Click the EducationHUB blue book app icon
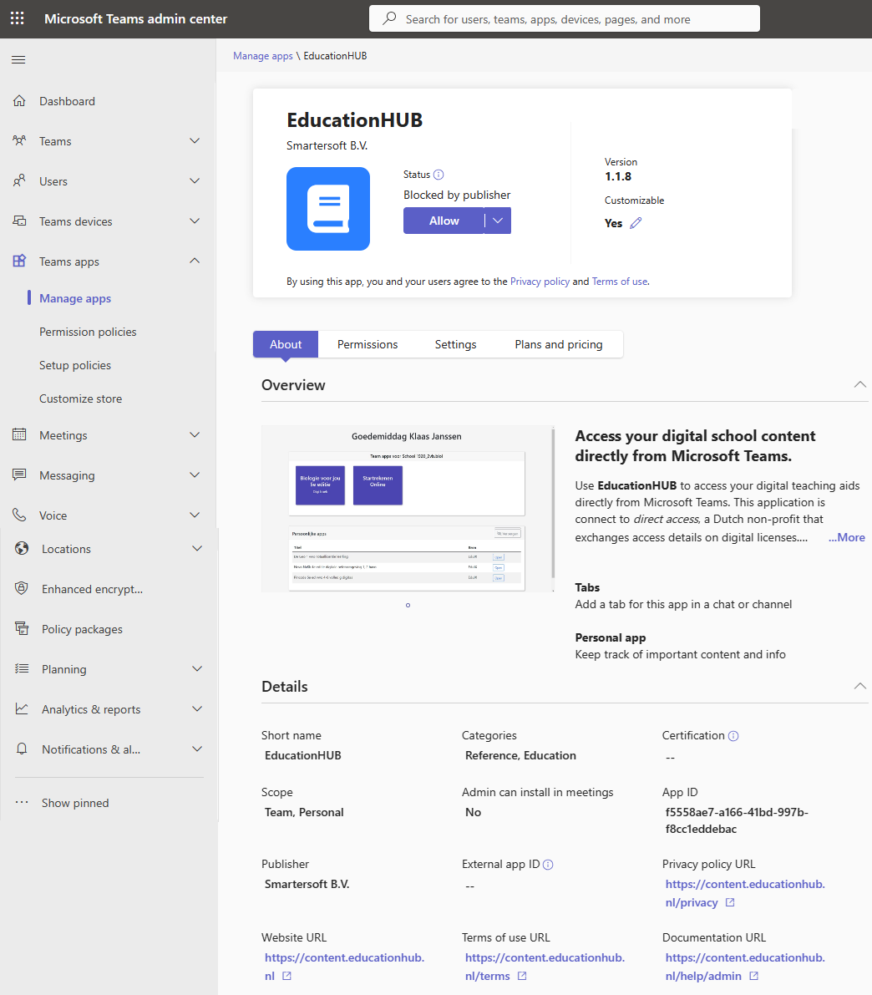Screen dimensions: 872x995 click(x=328, y=209)
